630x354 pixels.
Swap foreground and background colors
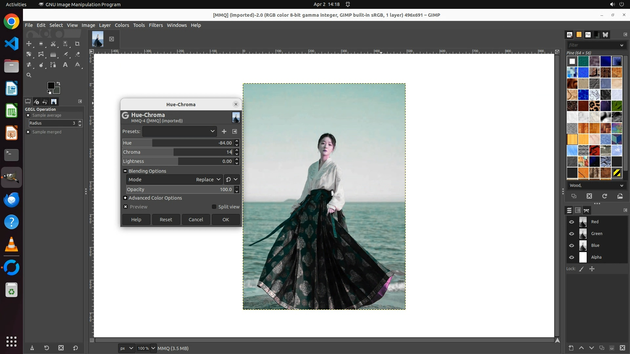pos(58,84)
